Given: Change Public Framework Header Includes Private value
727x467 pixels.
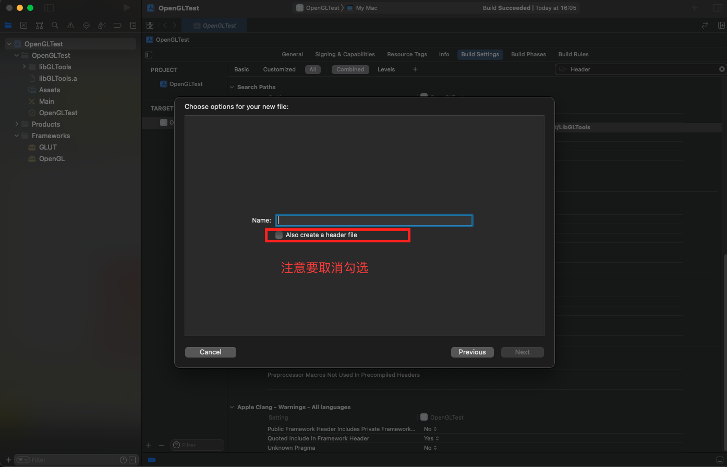Looking at the screenshot, I should pos(430,429).
